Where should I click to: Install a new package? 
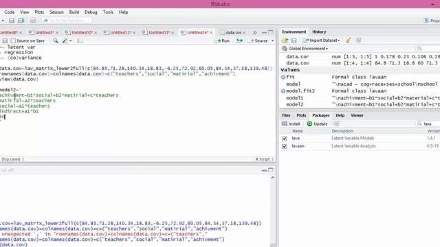coord(291,123)
